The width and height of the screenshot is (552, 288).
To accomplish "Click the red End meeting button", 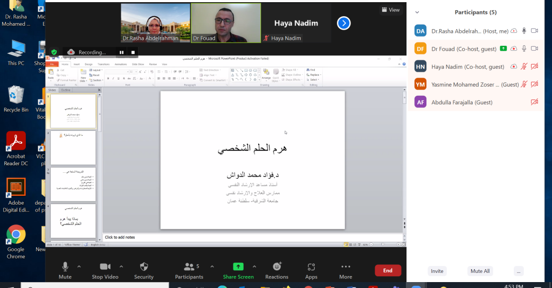I will pos(388,271).
